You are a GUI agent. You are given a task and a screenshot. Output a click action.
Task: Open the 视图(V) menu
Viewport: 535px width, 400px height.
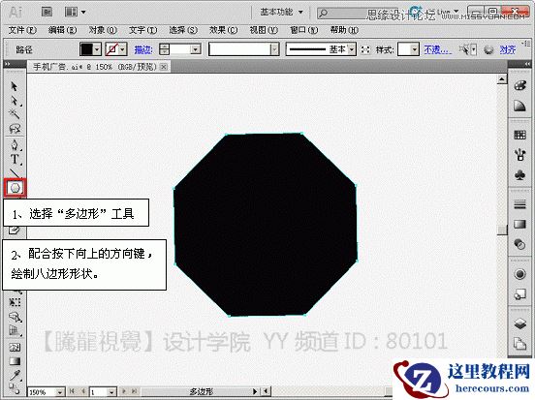click(264, 30)
